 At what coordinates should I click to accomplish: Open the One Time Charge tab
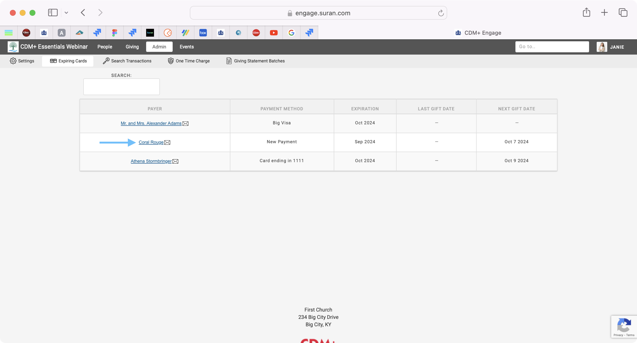coord(189,61)
